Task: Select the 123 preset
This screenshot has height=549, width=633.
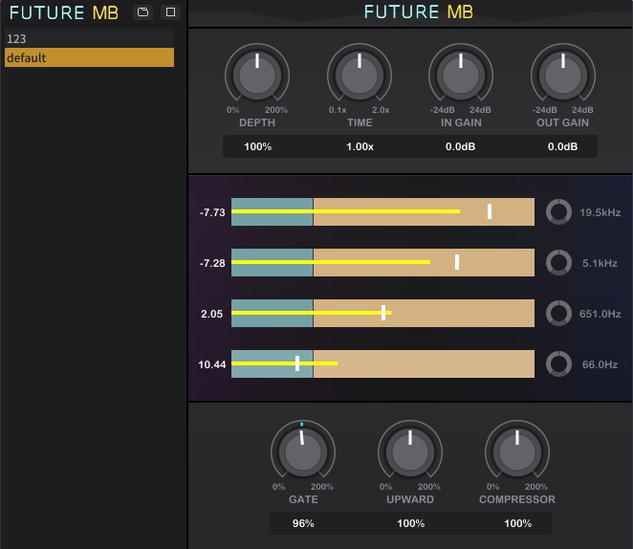Action: click(89, 38)
